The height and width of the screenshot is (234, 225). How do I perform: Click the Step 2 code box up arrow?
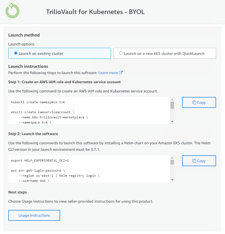coord(172,158)
